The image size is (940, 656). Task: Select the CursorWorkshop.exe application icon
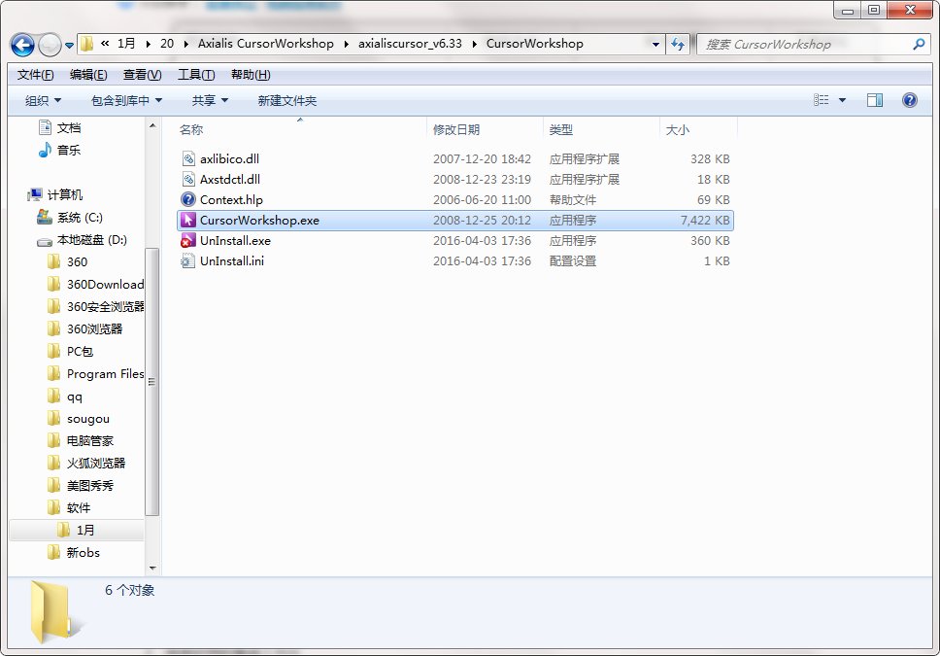[x=188, y=220]
